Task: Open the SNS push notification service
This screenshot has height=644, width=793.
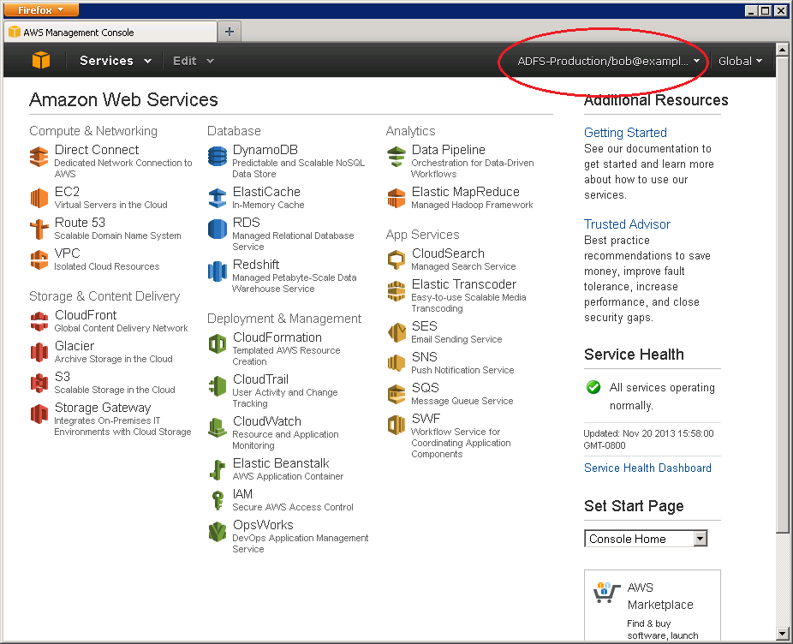Action: [424, 356]
